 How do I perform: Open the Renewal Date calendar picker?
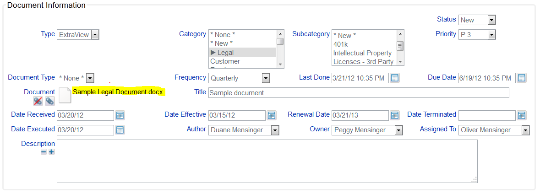[395, 115]
